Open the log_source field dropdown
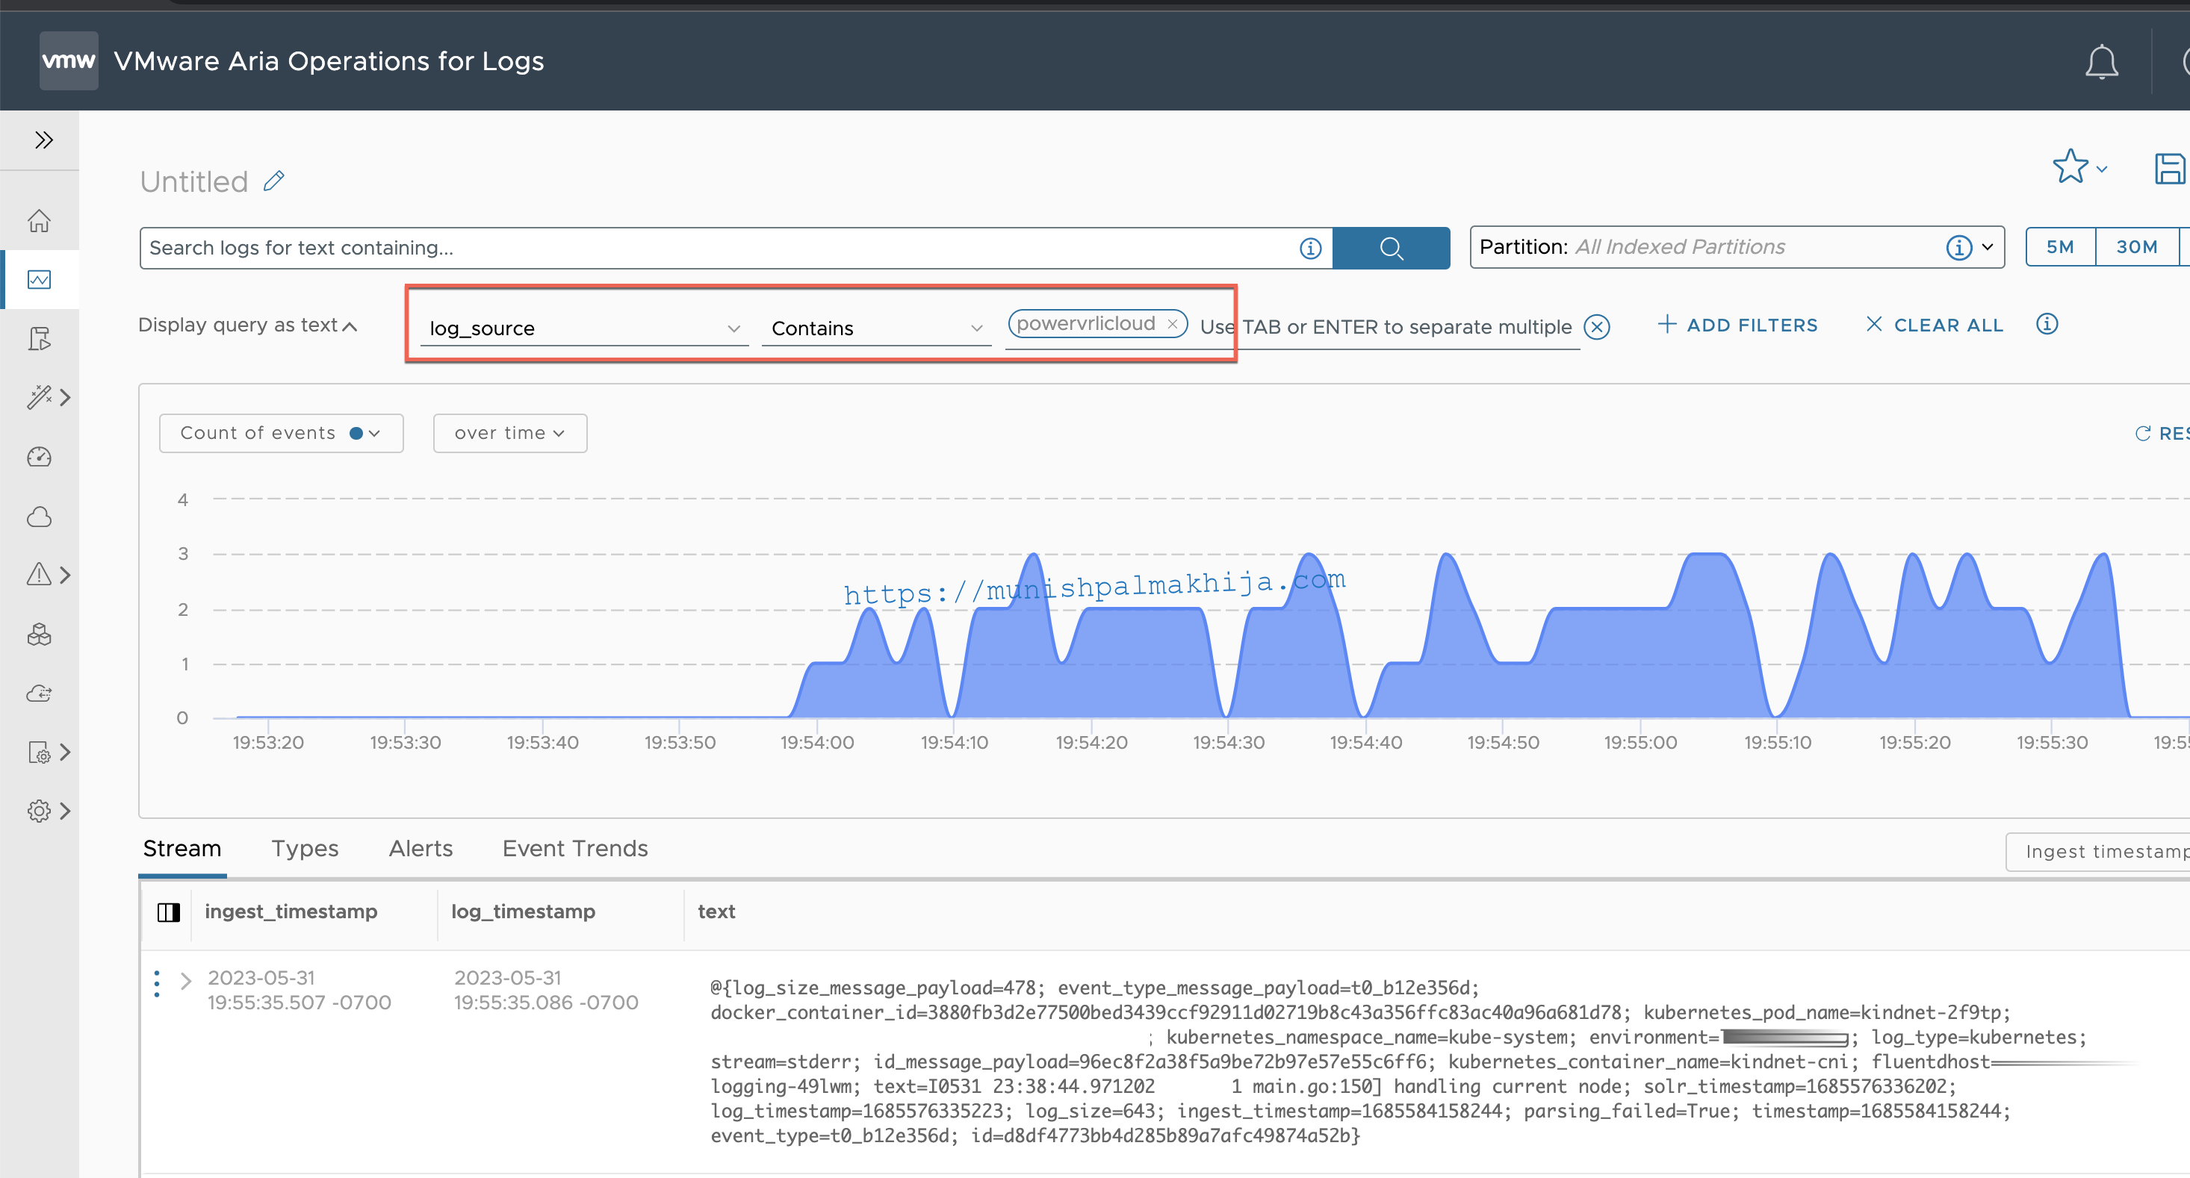 tap(585, 328)
